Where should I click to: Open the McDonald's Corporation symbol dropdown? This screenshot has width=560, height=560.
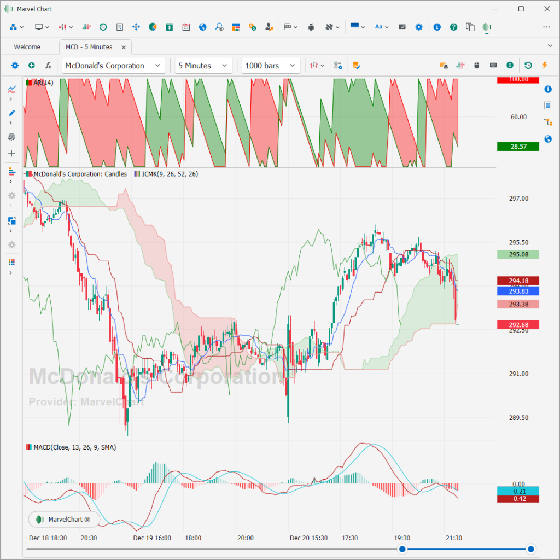(114, 66)
